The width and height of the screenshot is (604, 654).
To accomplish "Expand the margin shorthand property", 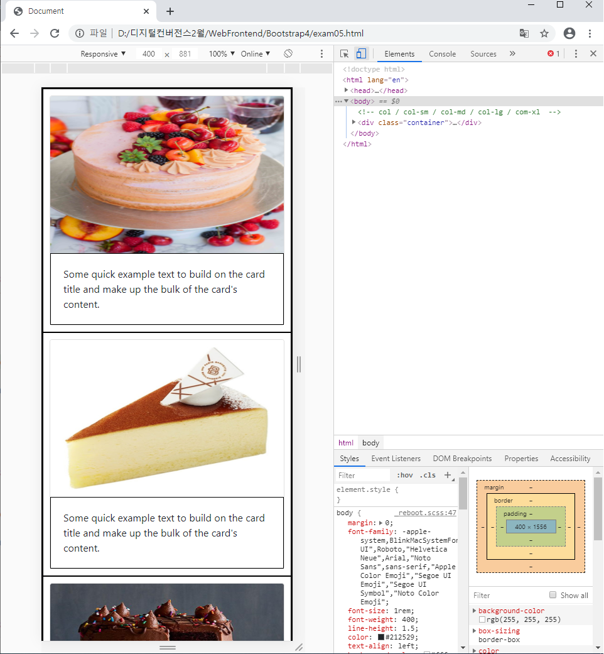I will 380,523.
